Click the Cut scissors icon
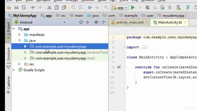This screenshot has height=111, width=197. (x=49, y=7)
